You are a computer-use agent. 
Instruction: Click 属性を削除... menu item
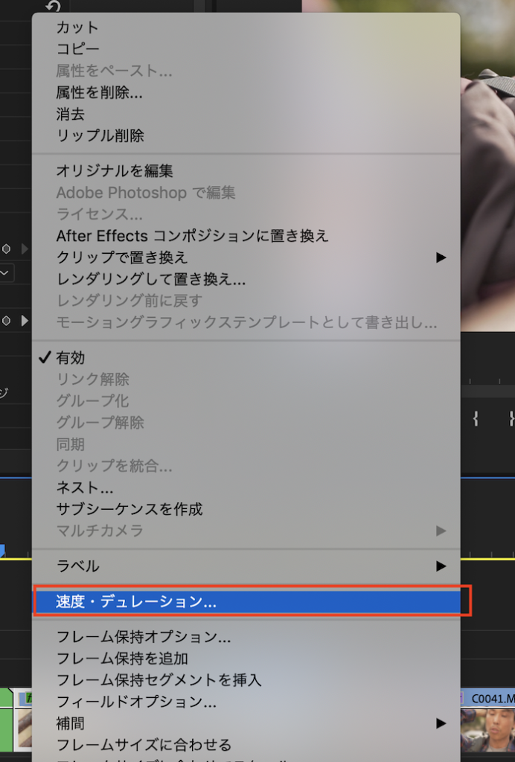pyautogui.click(x=246, y=92)
